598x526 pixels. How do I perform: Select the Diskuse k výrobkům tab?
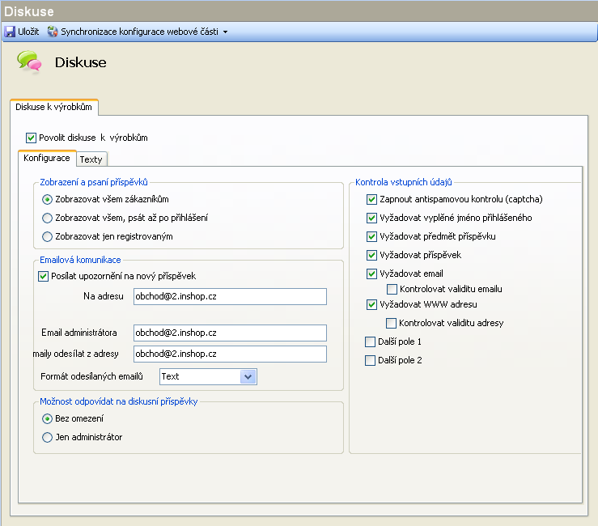pos(53,107)
